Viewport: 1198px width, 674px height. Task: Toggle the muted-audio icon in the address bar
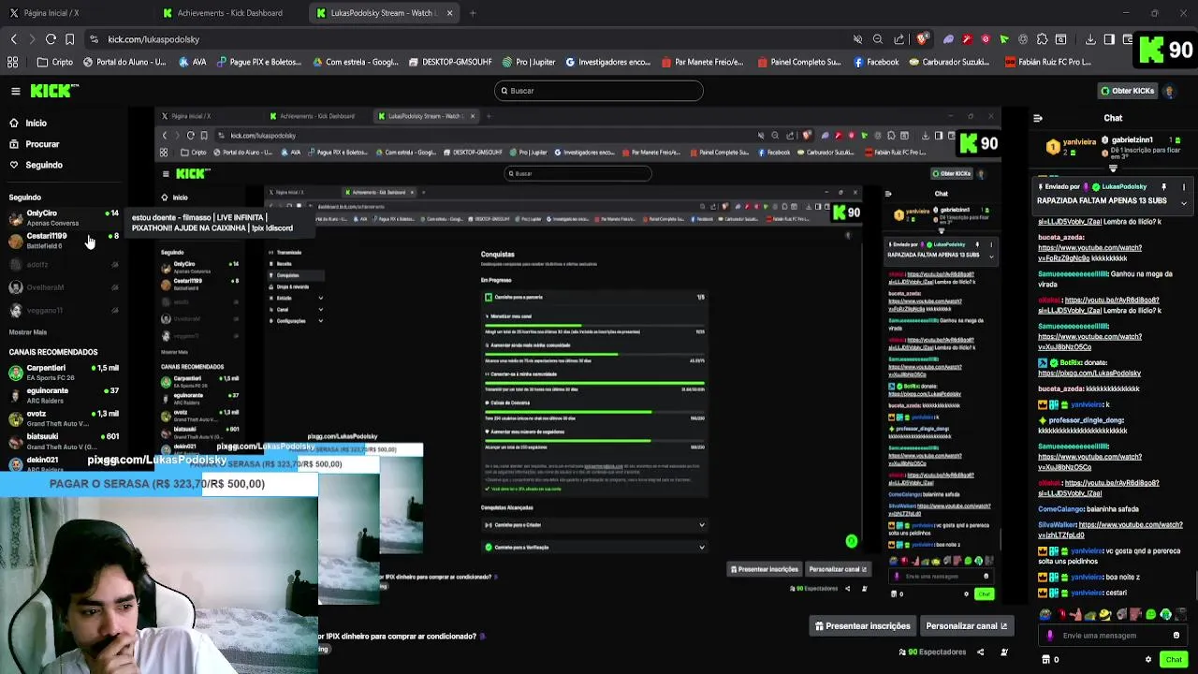tap(857, 39)
